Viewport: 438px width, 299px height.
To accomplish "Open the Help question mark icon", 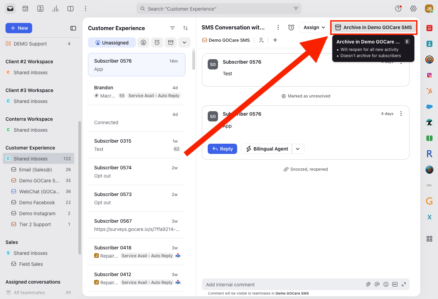I will (398, 9).
